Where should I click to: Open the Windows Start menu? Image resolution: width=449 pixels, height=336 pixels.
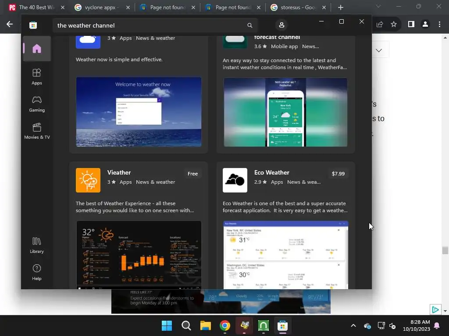(167, 325)
